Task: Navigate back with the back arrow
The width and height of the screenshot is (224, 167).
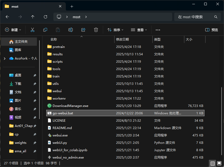Action: [7, 17]
